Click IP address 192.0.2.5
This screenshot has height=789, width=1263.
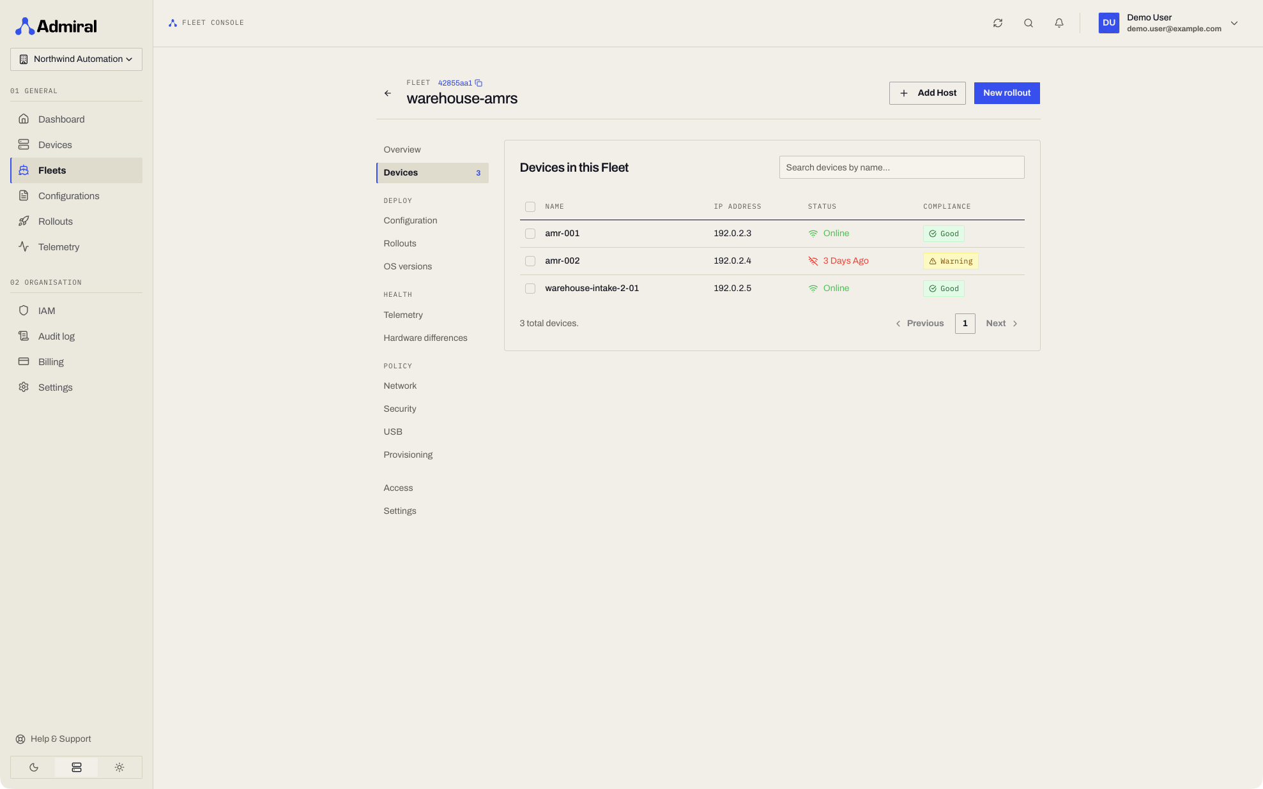(x=732, y=289)
